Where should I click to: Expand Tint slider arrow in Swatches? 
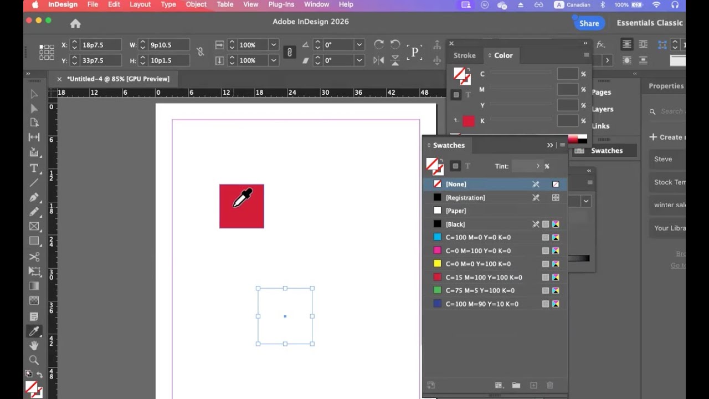tap(538, 166)
